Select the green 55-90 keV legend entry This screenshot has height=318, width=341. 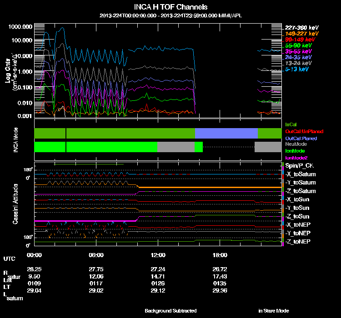[x=299, y=45]
